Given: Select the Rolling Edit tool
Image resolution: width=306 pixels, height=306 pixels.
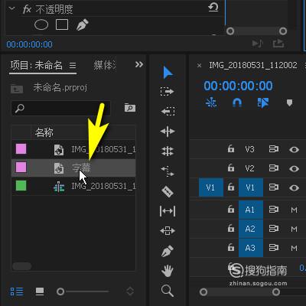Looking at the screenshot, I should pos(168,151).
